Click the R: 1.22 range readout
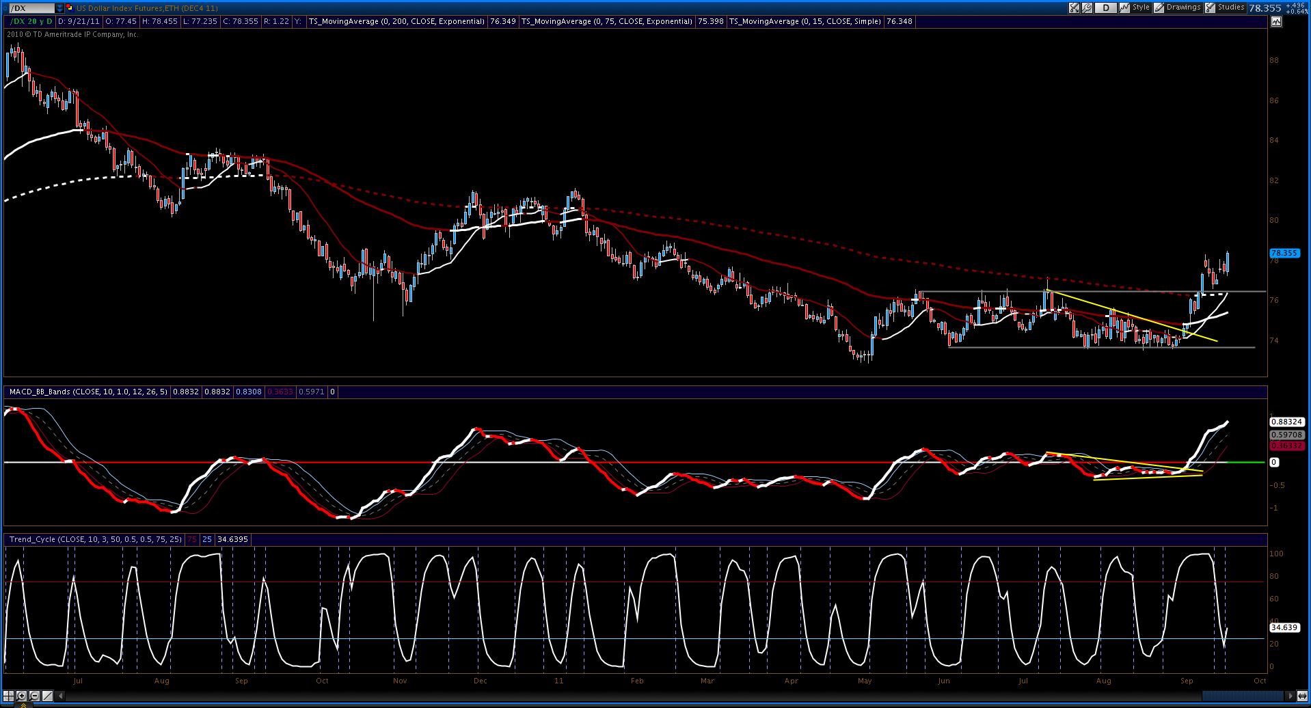The image size is (1311, 708). [x=276, y=21]
